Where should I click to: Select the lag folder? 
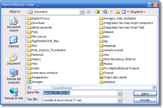tap(103, 41)
